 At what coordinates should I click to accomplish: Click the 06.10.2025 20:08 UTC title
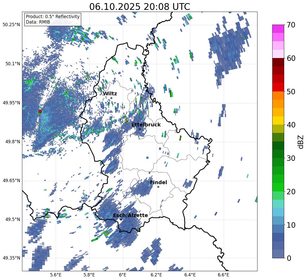pyautogui.click(x=139, y=6)
